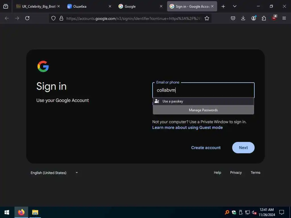The image size is (291, 218).
Task: Go back one page in the browser
Action: pyautogui.click(x=7, y=18)
